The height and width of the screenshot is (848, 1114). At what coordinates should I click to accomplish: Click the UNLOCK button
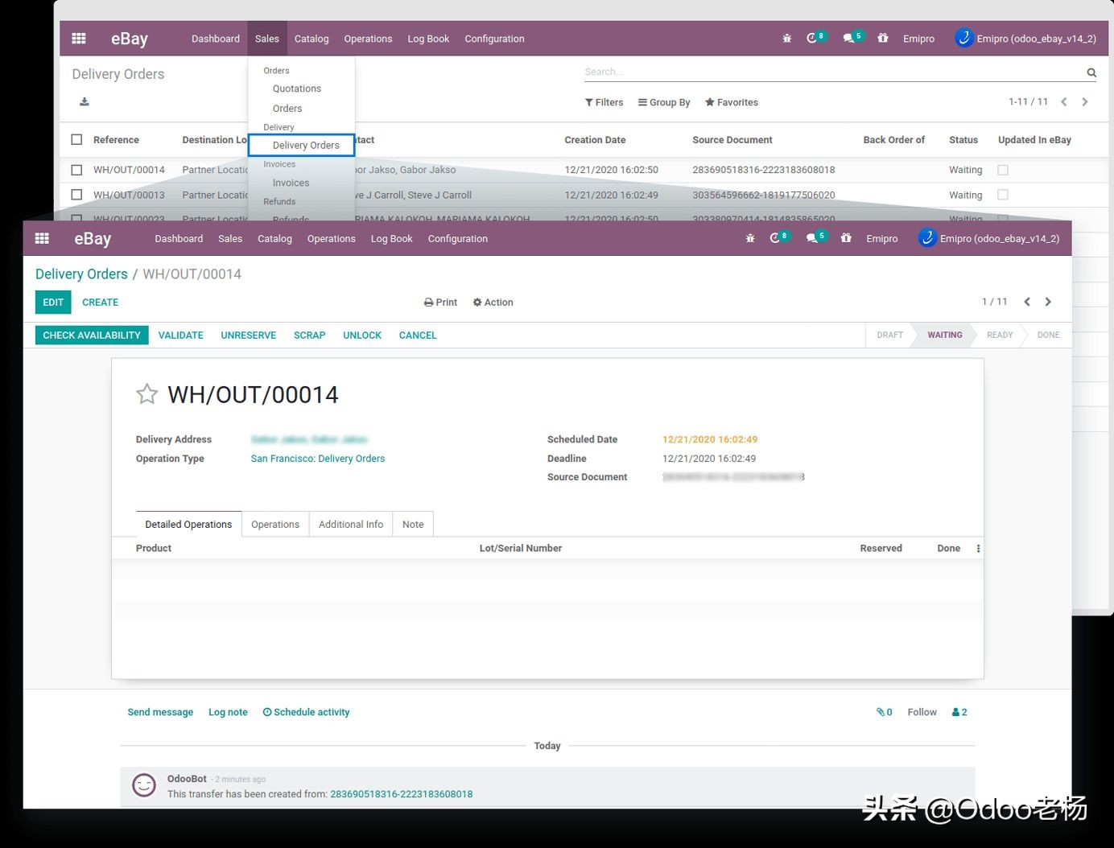click(362, 335)
